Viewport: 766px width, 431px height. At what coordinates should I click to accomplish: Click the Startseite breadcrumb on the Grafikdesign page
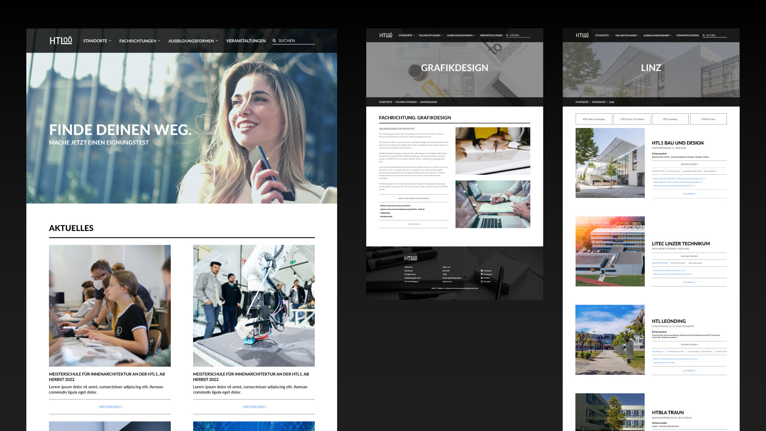[385, 102]
